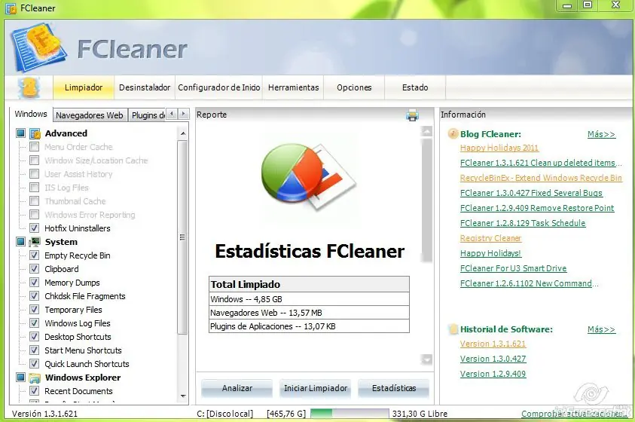
Task: Click report scrollbar up arrow
Action: click(426, 131)
